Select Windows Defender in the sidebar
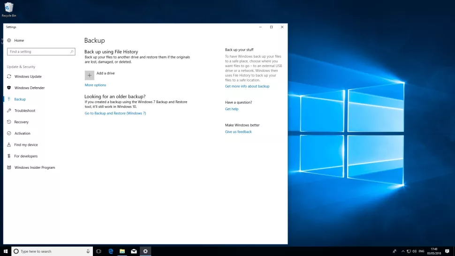Screen dimensions: 455x256 pos(29,88)
